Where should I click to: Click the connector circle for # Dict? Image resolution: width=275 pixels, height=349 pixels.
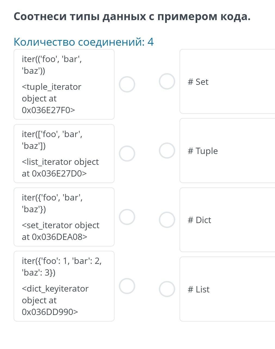167,220
